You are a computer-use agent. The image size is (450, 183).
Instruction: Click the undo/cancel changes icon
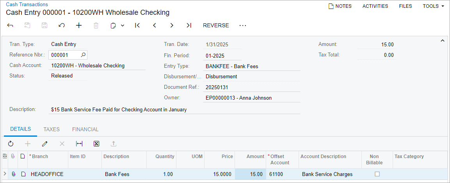tap(62, 25)
